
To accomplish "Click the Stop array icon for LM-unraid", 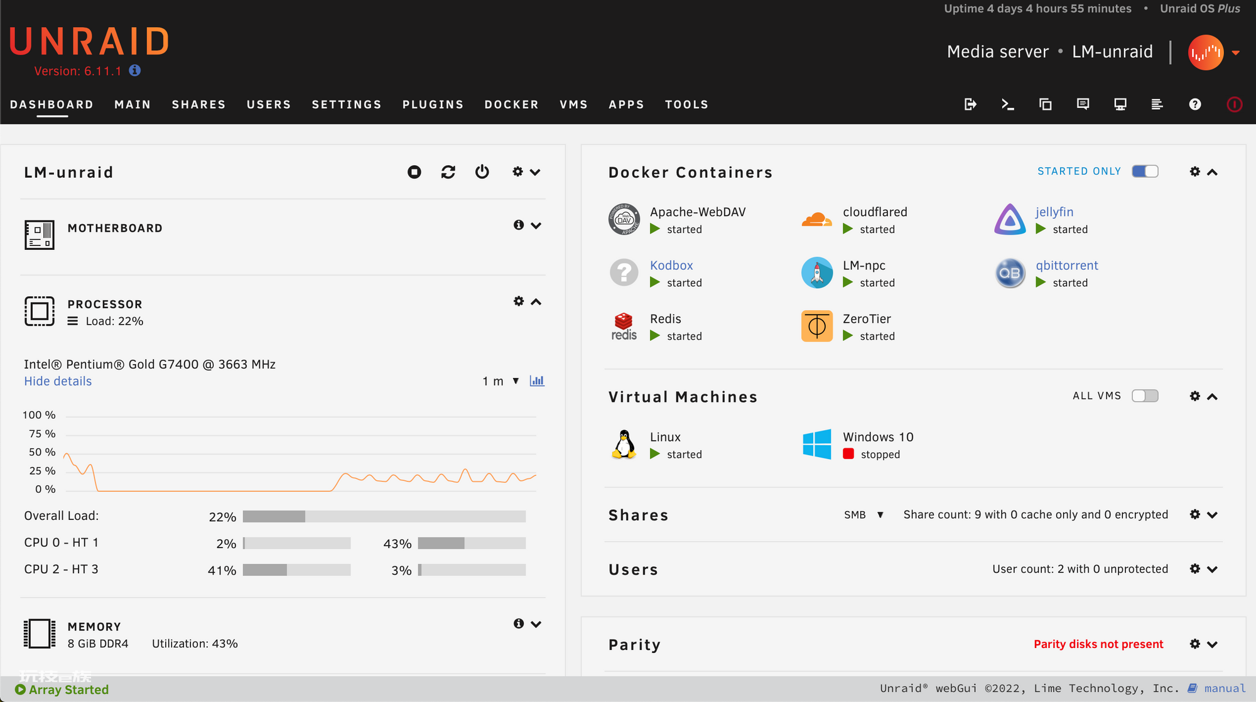I will (414, 172).
